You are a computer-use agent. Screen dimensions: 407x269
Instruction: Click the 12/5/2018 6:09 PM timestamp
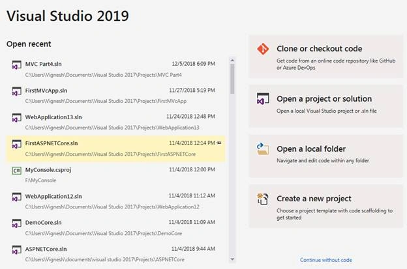[193, 64]
